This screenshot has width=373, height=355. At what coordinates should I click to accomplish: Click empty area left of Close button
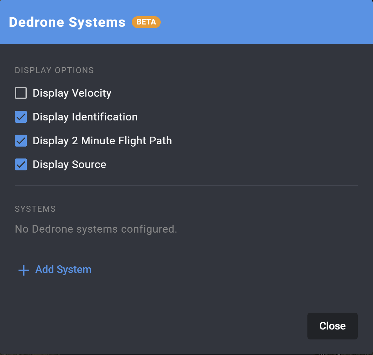click(167, 326)
